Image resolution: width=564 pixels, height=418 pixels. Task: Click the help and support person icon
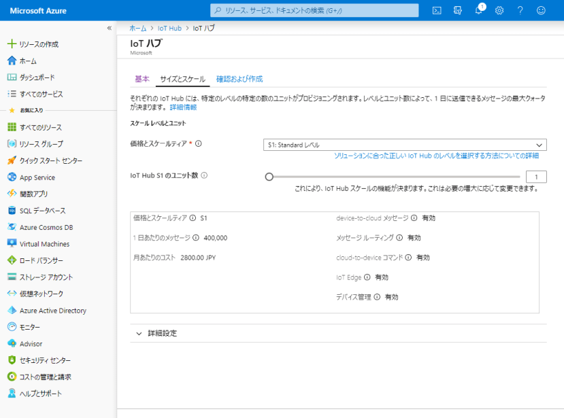click(12, 394)
